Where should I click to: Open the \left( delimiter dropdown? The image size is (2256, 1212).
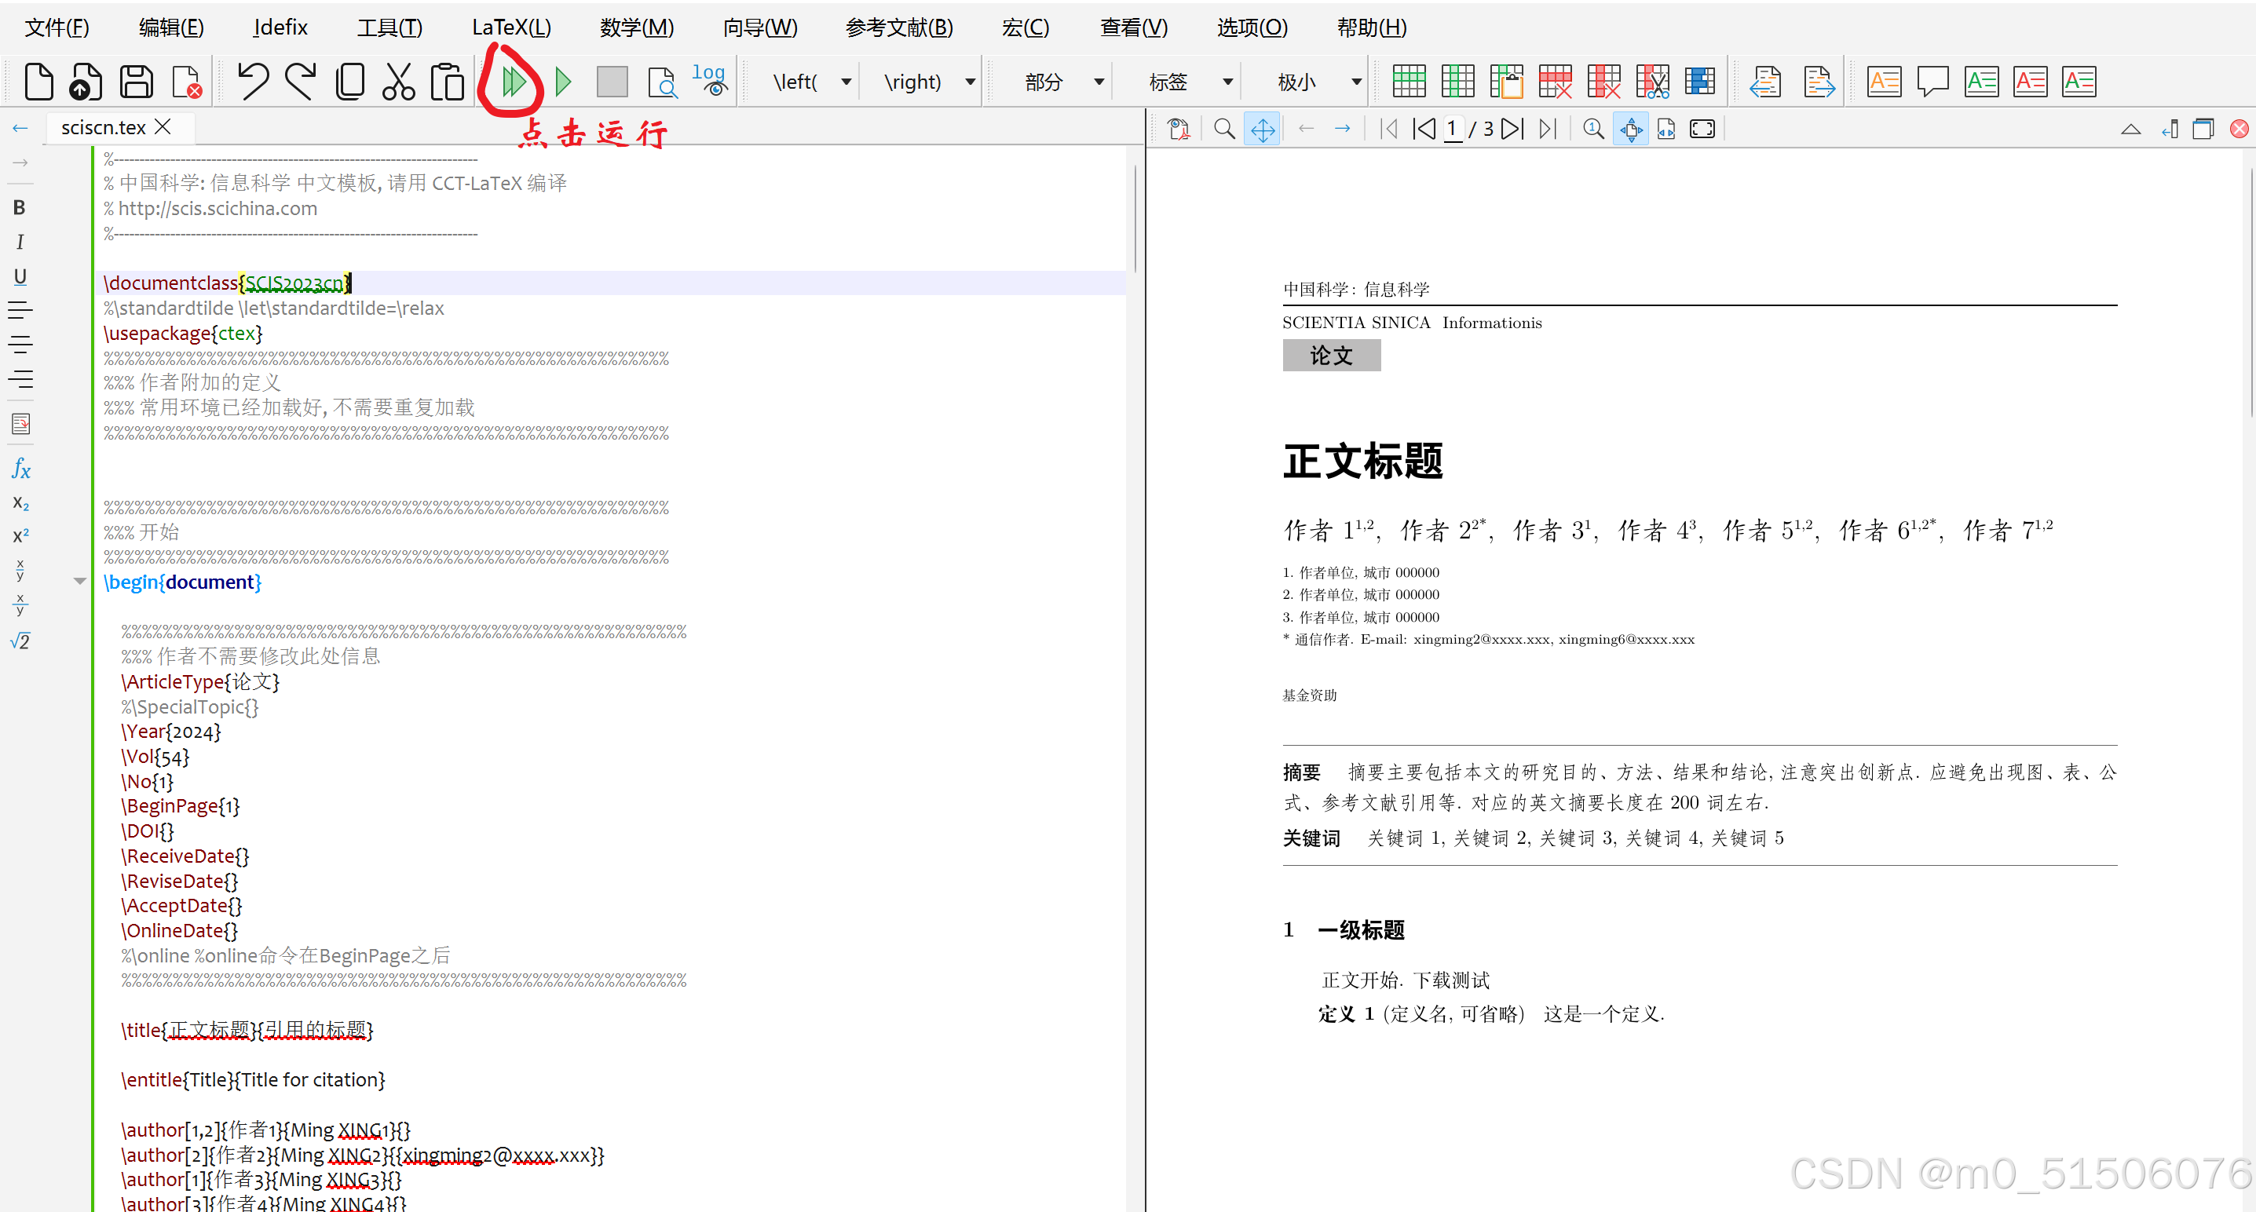point(845,82)
